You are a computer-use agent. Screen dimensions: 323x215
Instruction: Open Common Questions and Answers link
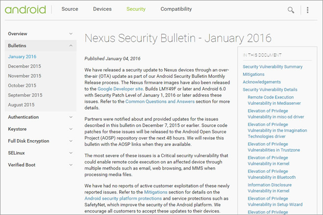(x=160, y=101)
